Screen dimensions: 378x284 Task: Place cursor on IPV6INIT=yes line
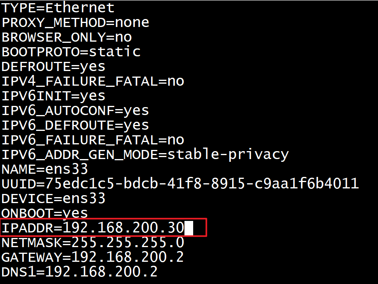pos(54,96)
